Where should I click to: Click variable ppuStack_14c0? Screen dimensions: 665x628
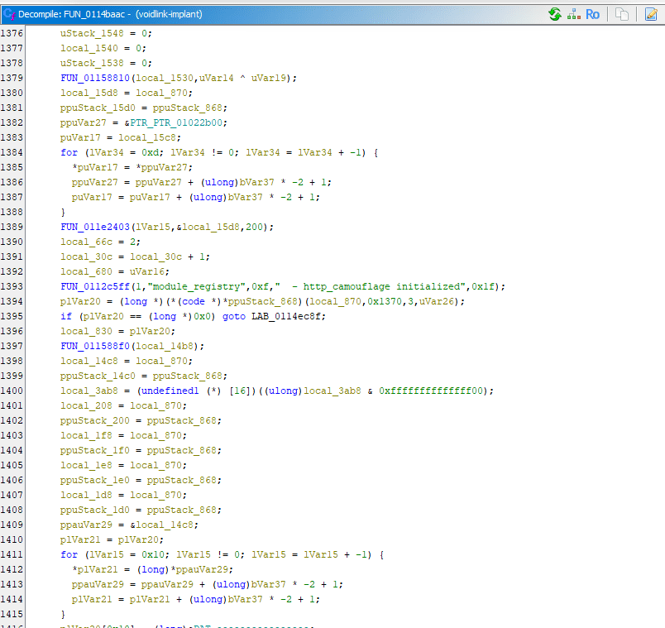pyautogui.click(x=98, y=376)
